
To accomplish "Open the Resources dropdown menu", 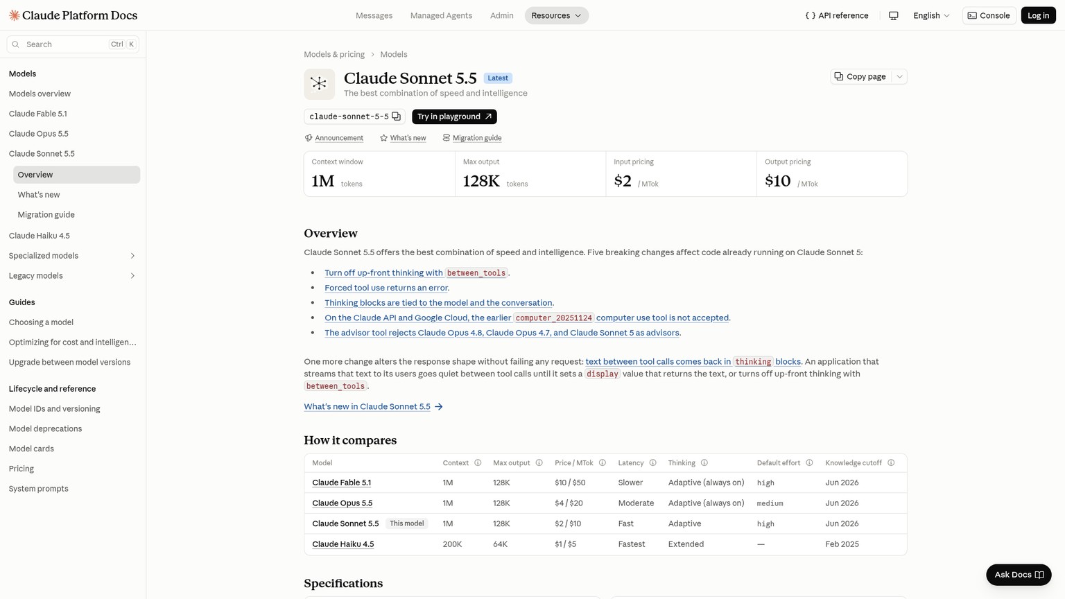I will click(557, 15).
